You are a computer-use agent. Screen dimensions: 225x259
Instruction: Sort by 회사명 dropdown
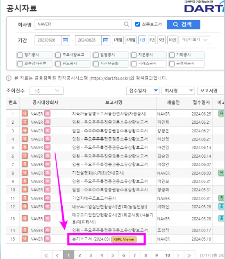178,91
